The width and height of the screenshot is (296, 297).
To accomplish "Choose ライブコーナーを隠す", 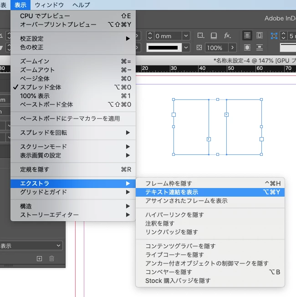I will pyautogui.click(x=210, y=255).
